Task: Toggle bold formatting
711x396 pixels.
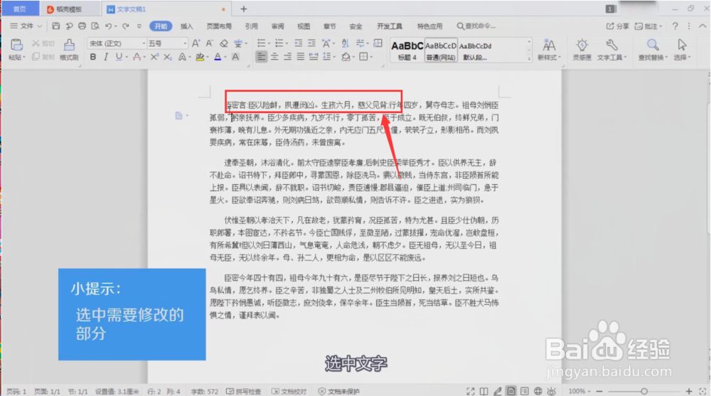Action: pos(93,57)
